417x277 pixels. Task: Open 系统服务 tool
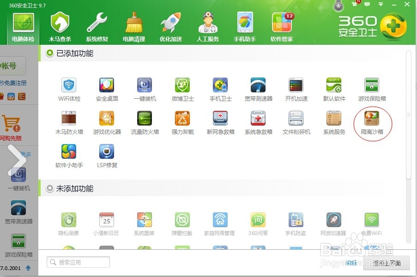[x=334, y=122]
